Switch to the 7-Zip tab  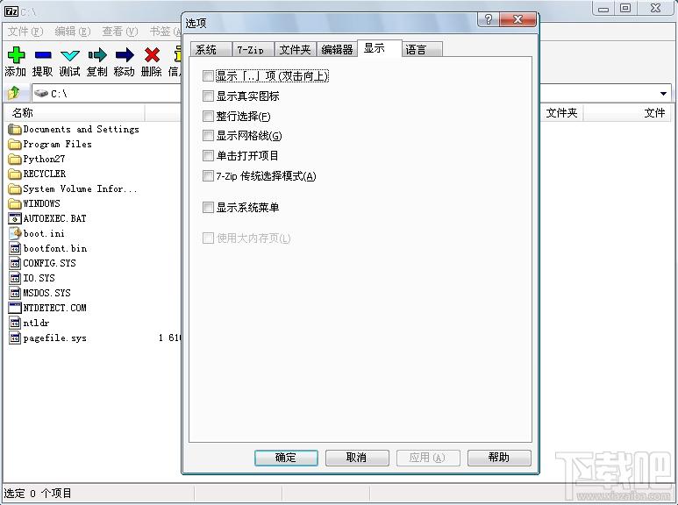253,49
